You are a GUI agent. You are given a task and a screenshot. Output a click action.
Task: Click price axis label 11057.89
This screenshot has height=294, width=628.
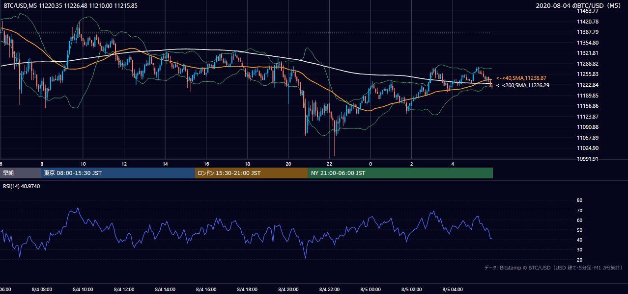[588, 138]
